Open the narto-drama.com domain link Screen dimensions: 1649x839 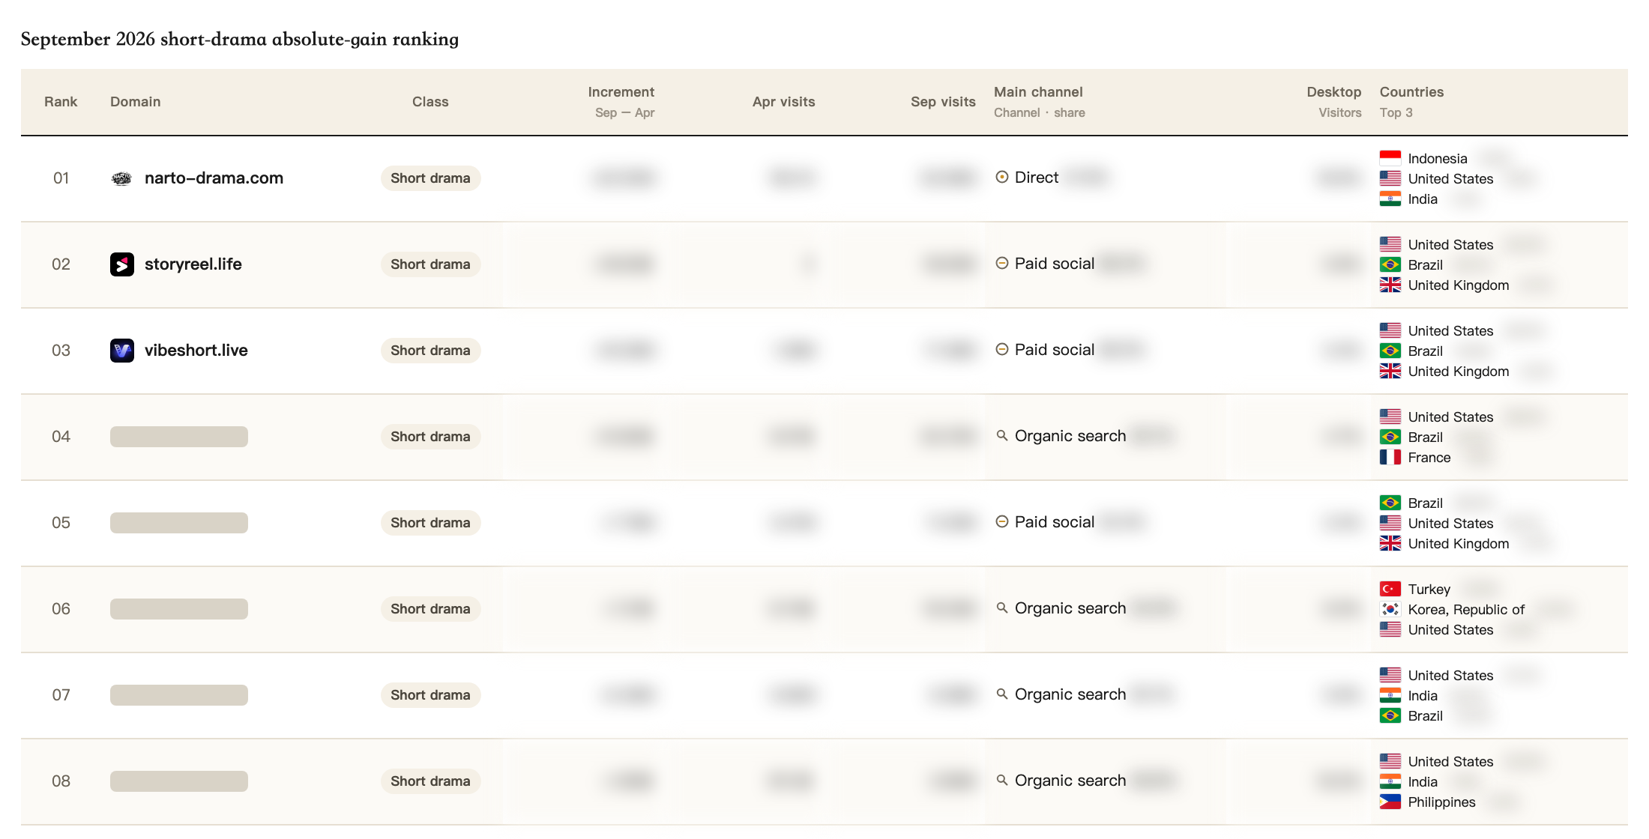214,178
